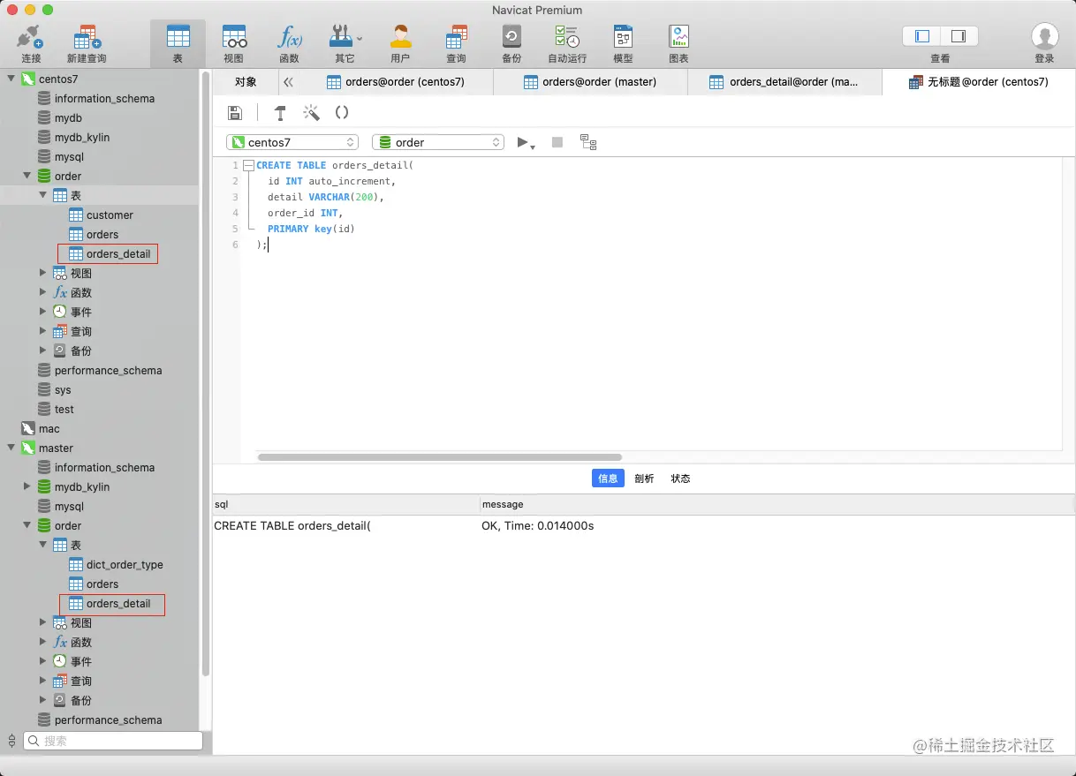1076x776 pixels.
Task: Click the 'OK, Time: 0.014000s' message cell
Action: click(537, 525)
